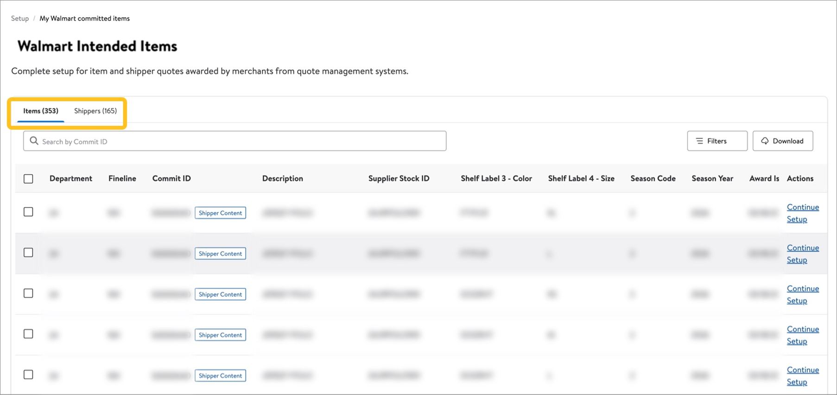Viewport: 837px width, 395px height.
Task: Click the Download button
Action: tap(782, 141)
